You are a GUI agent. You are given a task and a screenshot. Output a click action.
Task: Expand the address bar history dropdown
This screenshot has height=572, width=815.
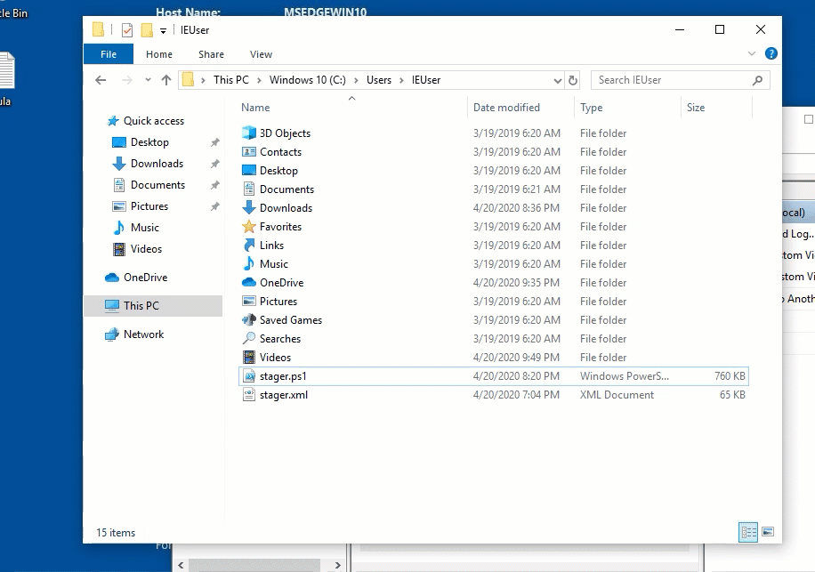(x=557, y=80)
